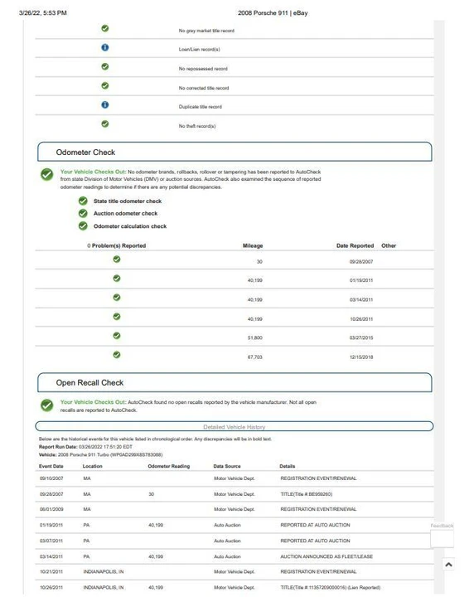Click the blue info icon beside Duplicate title record

tap(105, 104)
